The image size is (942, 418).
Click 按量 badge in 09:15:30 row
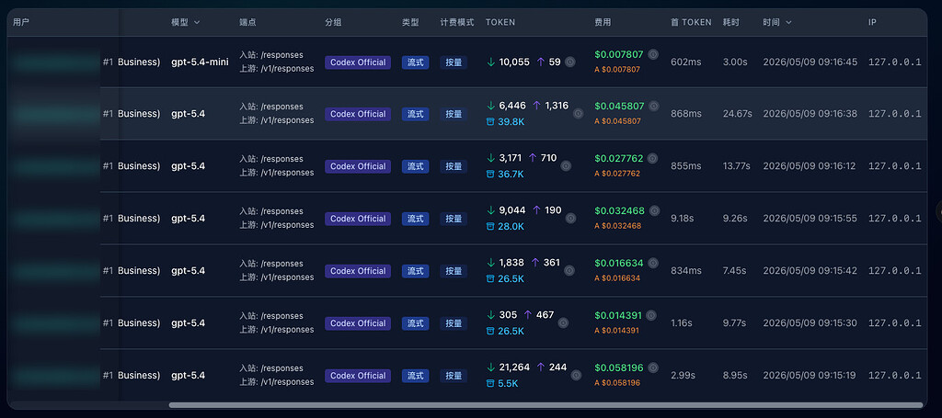coord(454,323)
